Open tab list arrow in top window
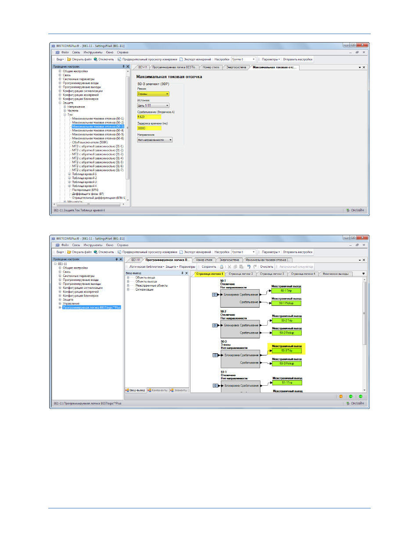This screenshot has height=542, width=419. 360,67
